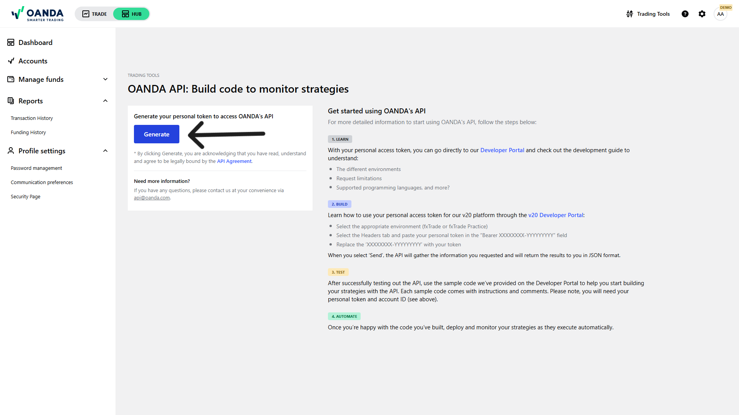Open Password management
Viewport: 739px width, 415px height.
click(36, 168)
